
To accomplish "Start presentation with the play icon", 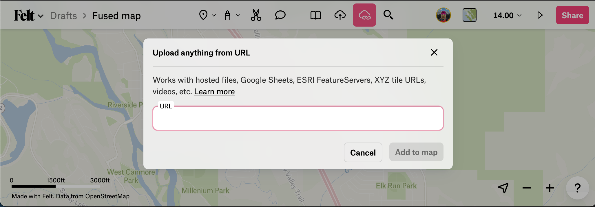I will [x=540, y=15].
